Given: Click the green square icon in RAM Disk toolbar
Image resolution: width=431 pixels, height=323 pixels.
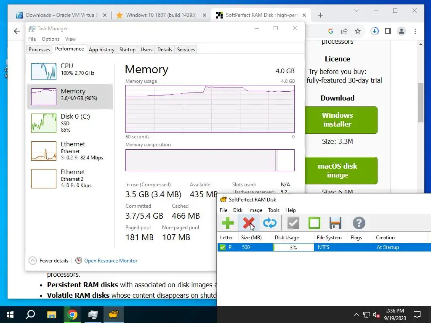Looking at the screenshot, I should [314, 223].
